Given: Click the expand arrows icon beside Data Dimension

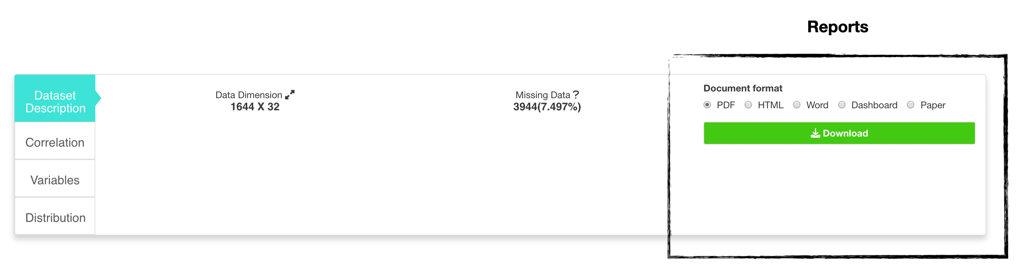Looking at the screenshot, I should tap(290, 95).
